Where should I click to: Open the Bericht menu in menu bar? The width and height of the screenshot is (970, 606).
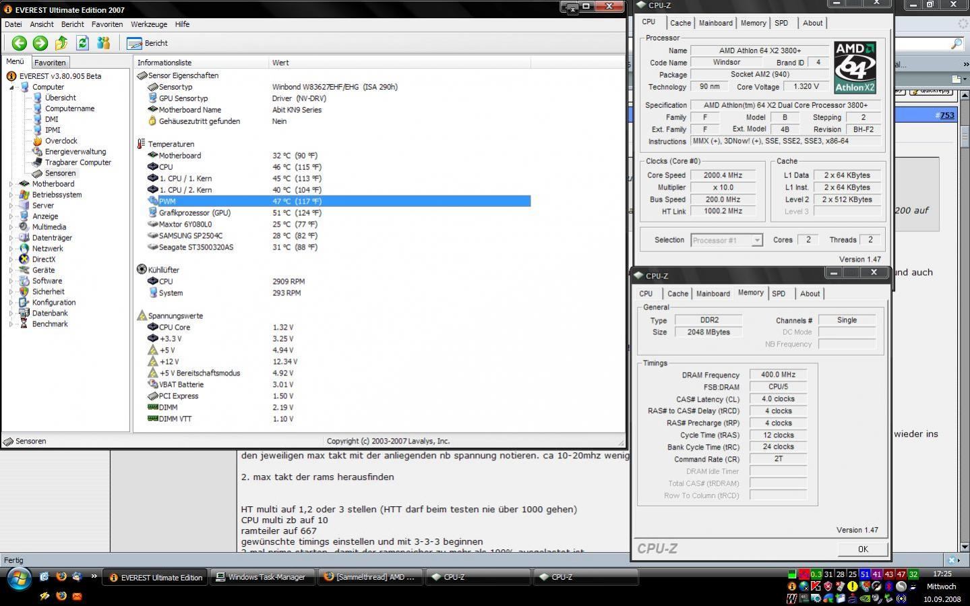click(x=73, y=24)
